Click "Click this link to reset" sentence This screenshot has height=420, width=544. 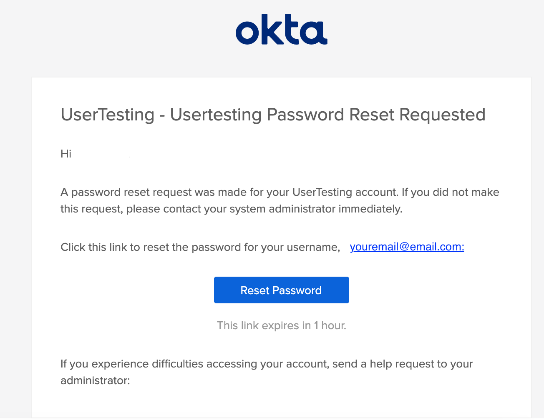(x=200, y=247)
